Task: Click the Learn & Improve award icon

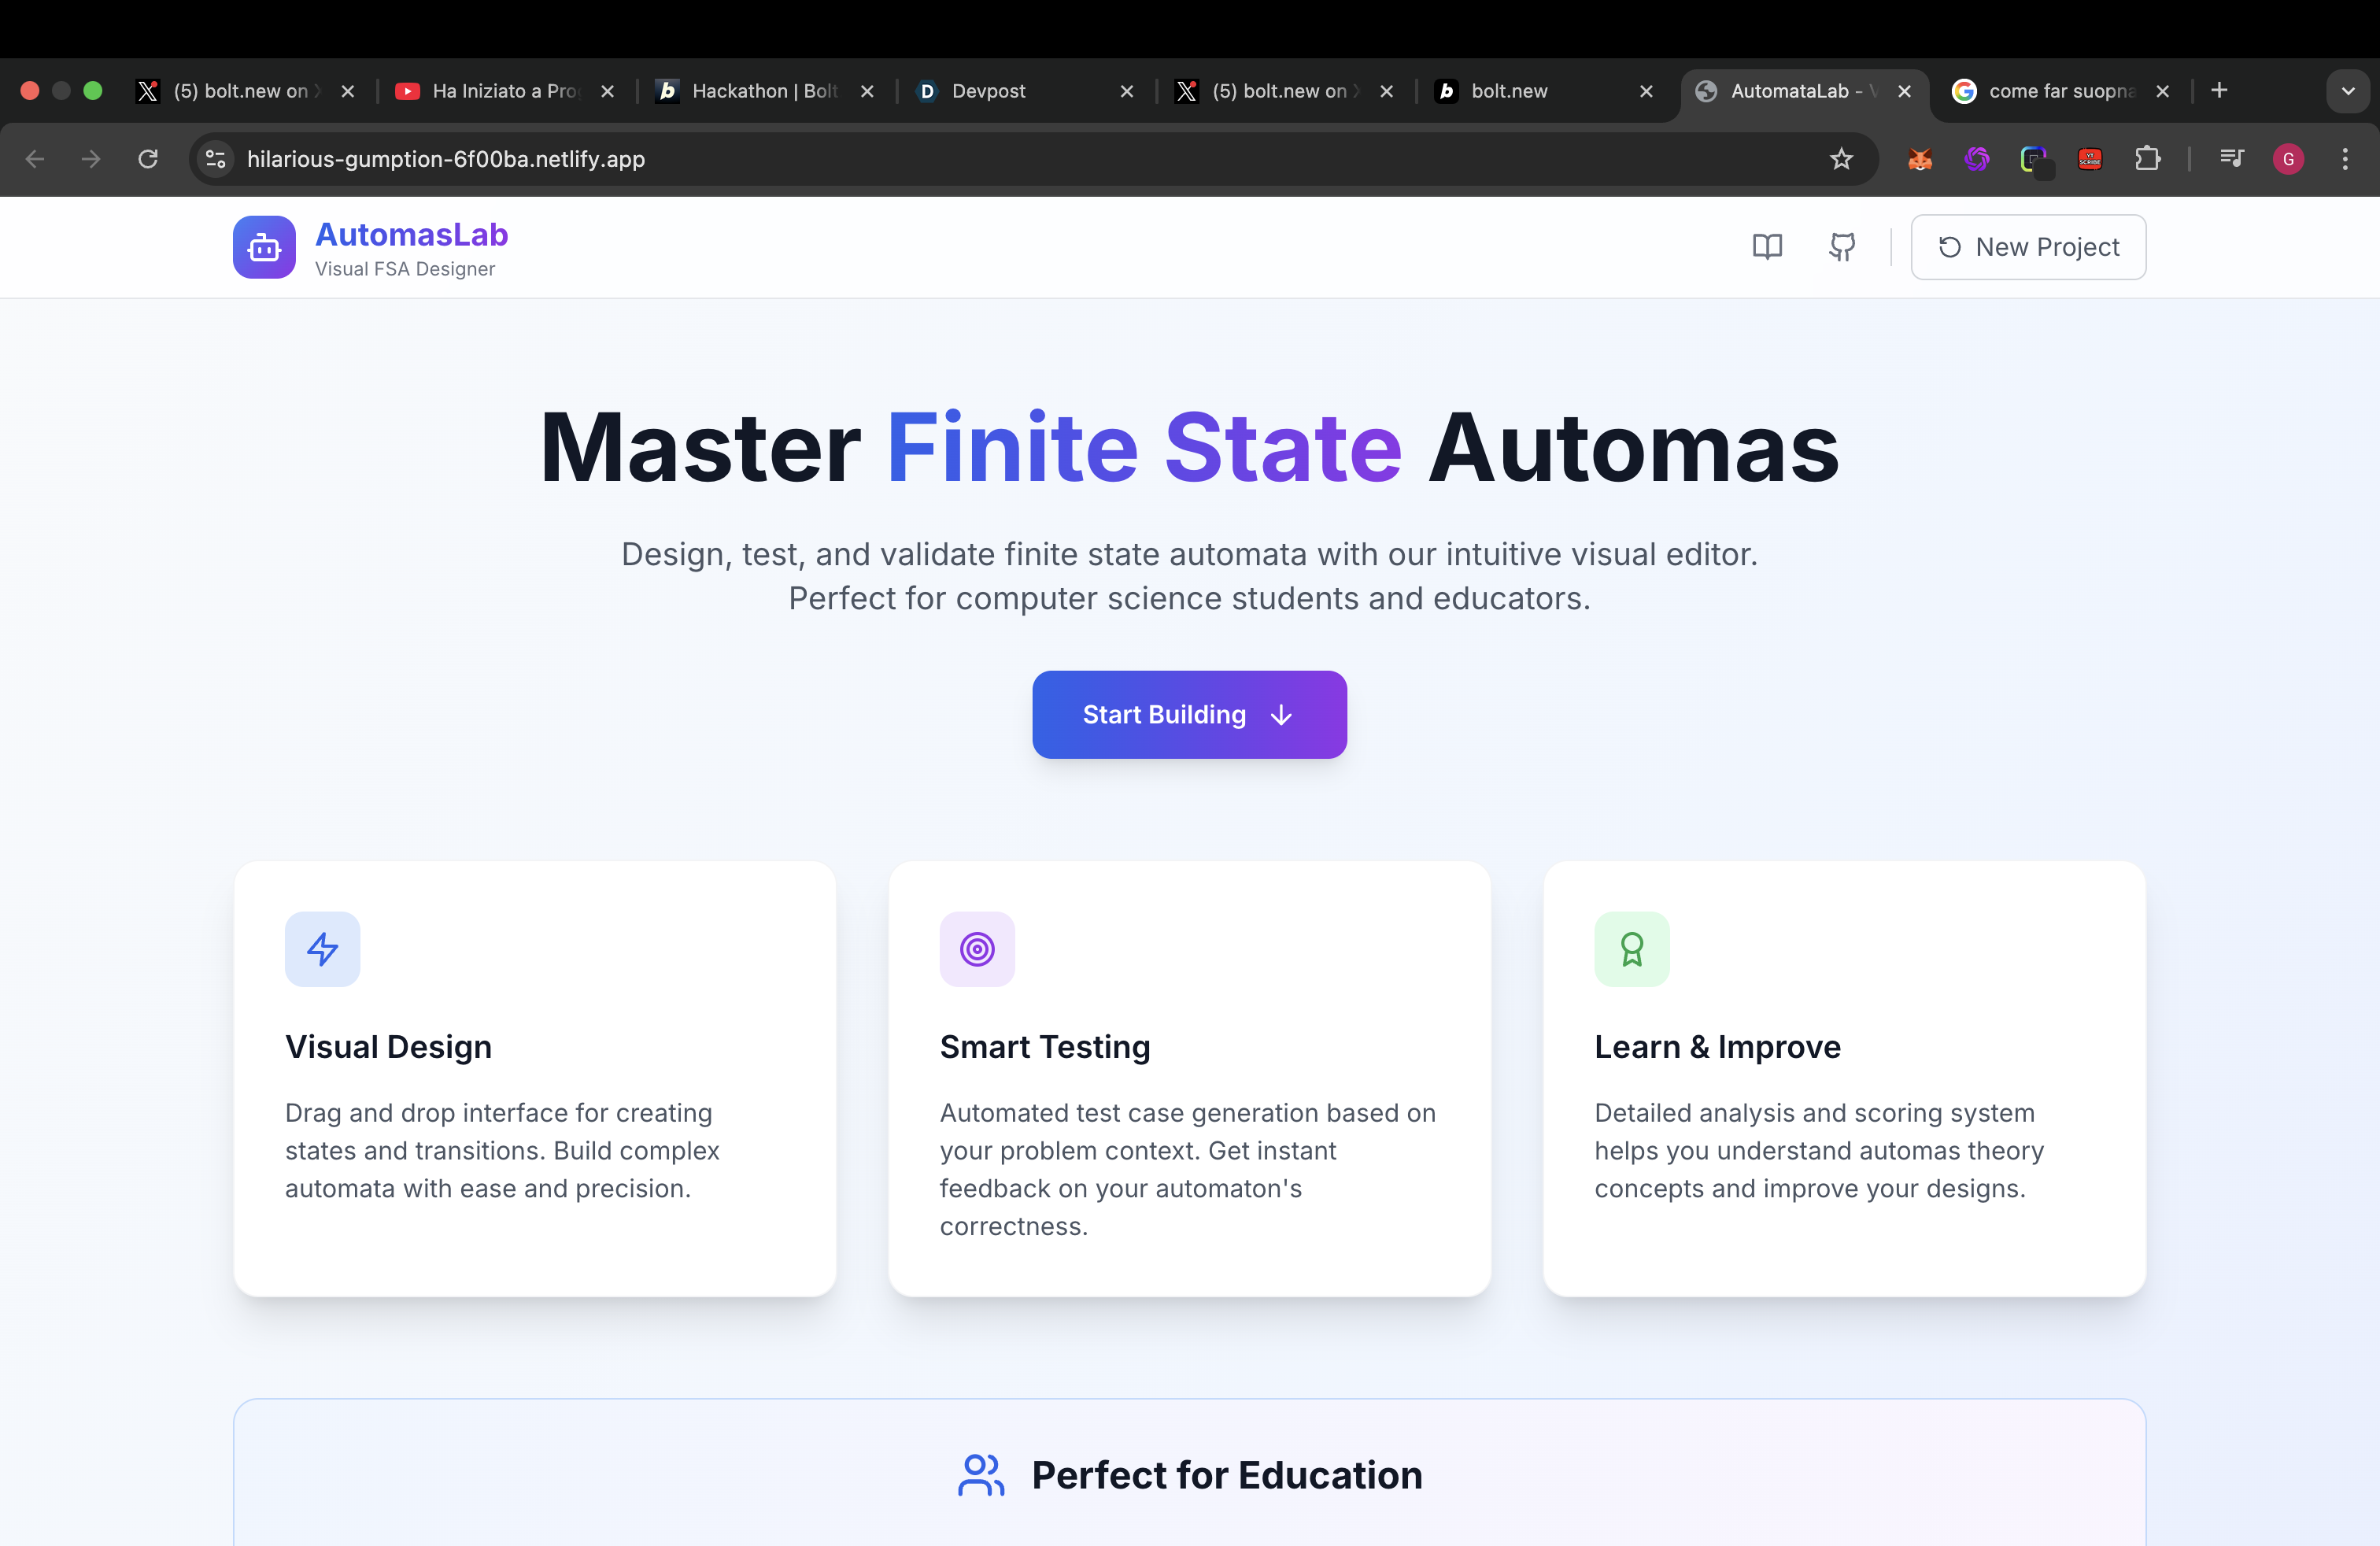Action: point(1631,948)
